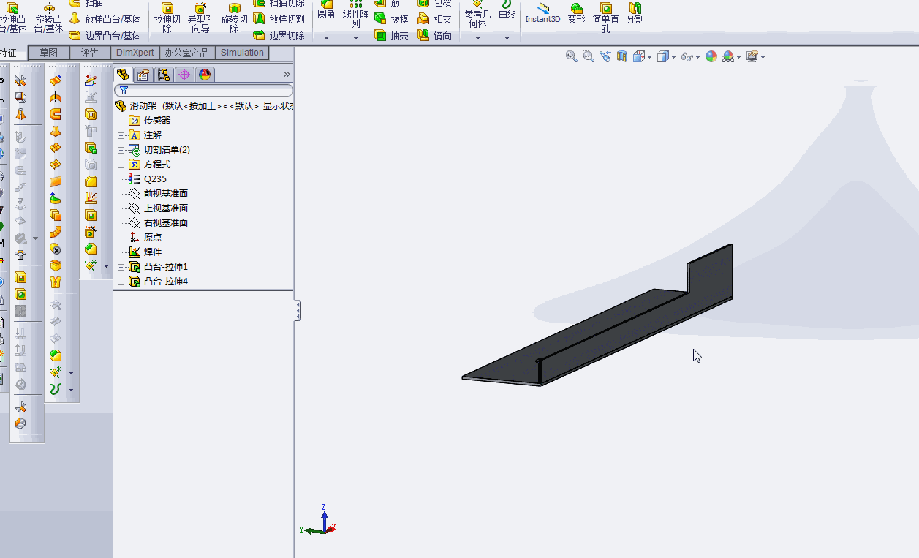919x558 pixels.
Task: Click the 边界凸台/基体 boundary boss tool
Action: pyautogui.click(x=105, y=36)
